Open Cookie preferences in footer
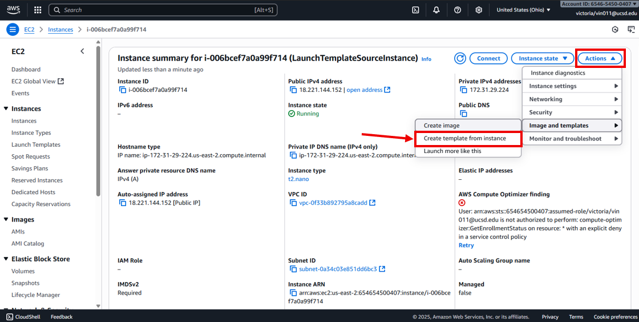The image size is (639, 322). click(615, 317)
